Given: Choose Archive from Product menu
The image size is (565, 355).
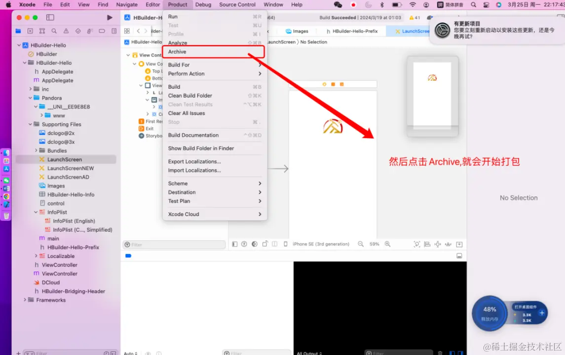Looking at the screenshot, I should tap(214, 52).
